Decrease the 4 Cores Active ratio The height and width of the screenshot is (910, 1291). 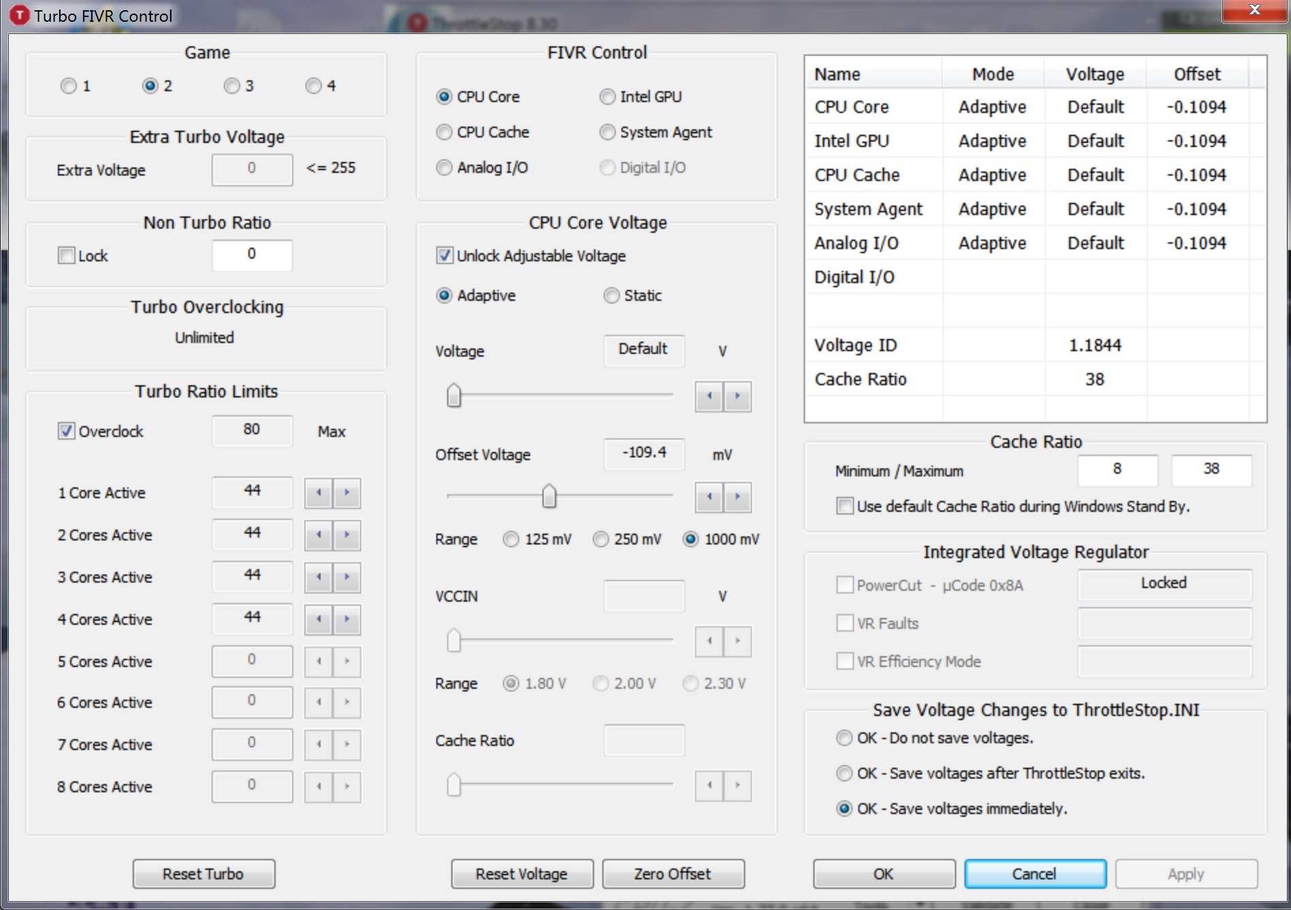318,619
